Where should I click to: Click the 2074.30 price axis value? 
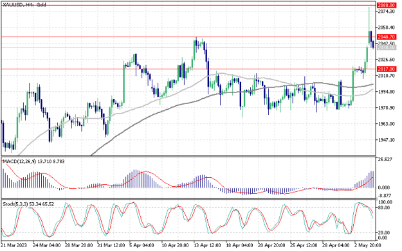[x=386, y=12]
